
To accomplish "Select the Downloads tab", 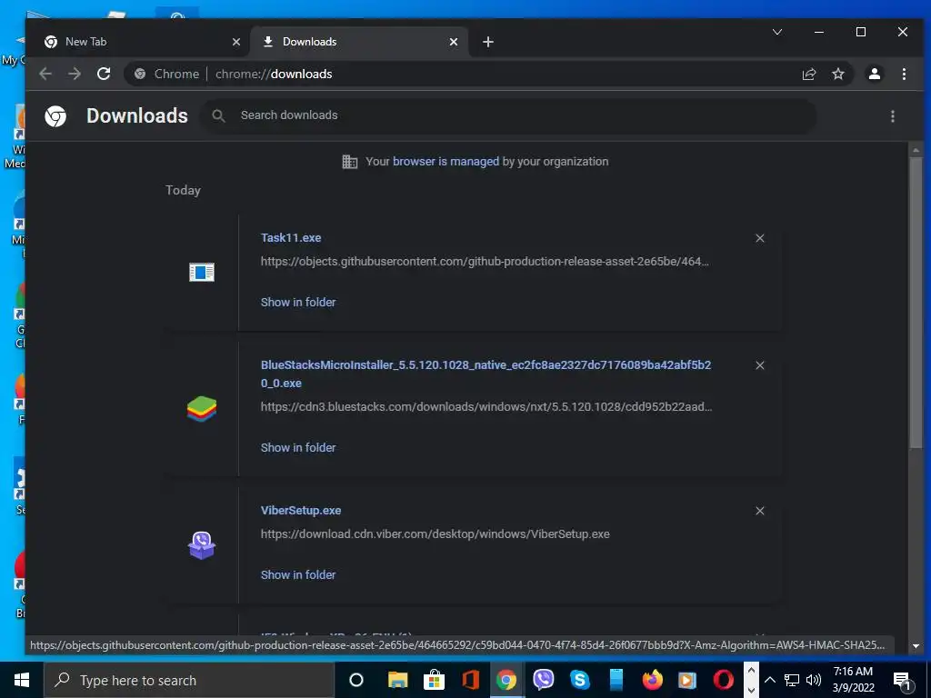I will coord(358,42).
